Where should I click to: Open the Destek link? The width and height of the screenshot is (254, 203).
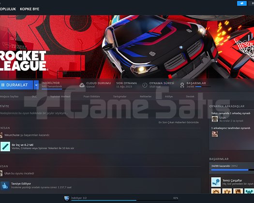coord(190,97)
